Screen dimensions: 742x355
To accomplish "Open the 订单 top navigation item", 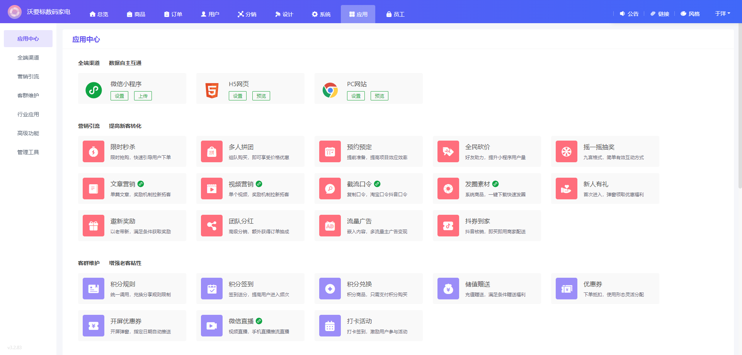I will click(173, 14).
